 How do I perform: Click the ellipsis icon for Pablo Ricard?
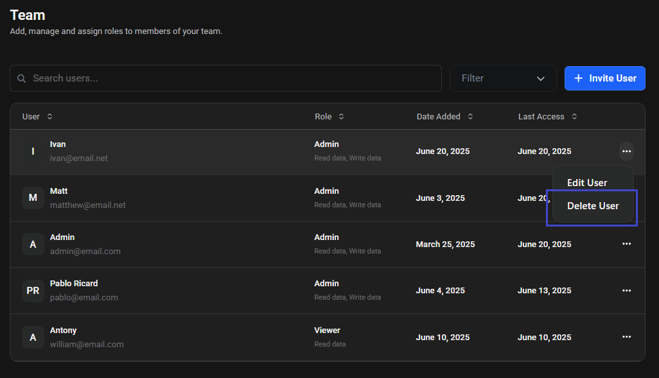pyautogui.click(x=626, y=291)
